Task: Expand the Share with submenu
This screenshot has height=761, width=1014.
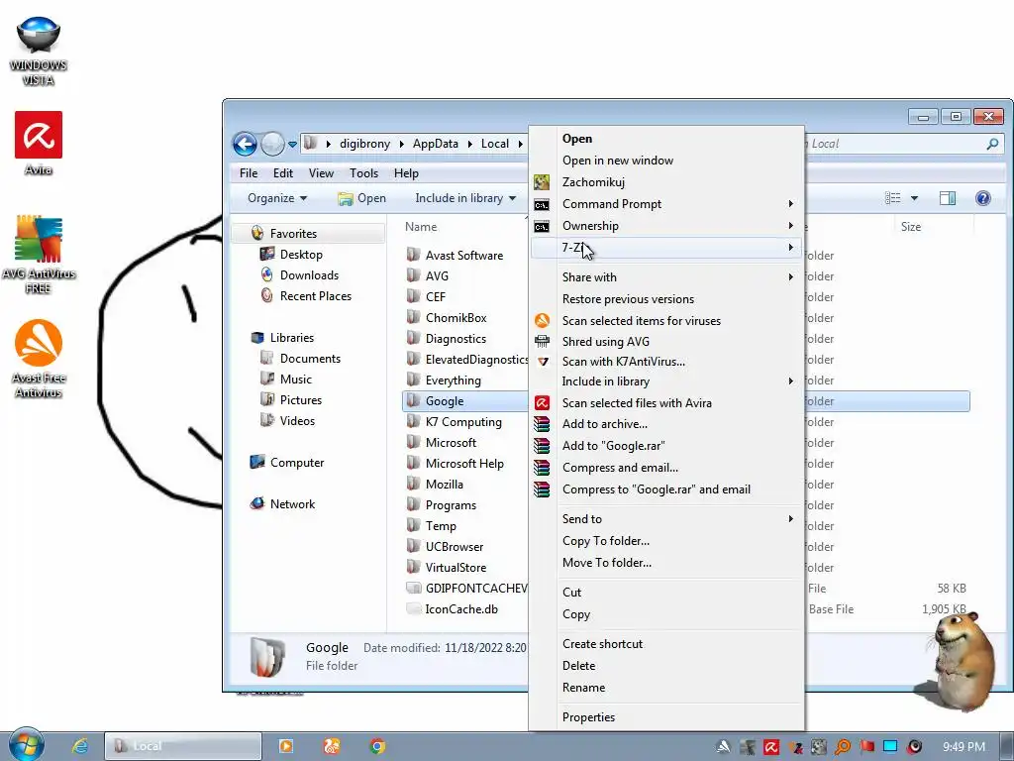Action: coord(666,277)
